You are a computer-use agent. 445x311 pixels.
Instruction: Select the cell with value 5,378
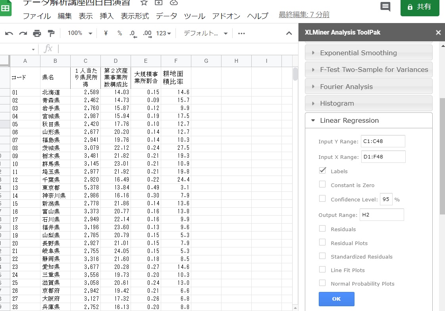click(x=85, y=187)
